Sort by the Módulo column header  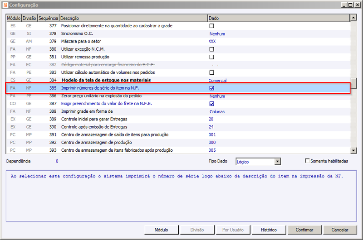click(14, 18)
